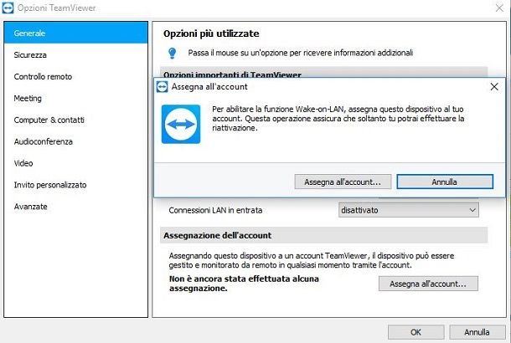Select the Audioconferenza section
511x343 pixels.
pos(75,141)
